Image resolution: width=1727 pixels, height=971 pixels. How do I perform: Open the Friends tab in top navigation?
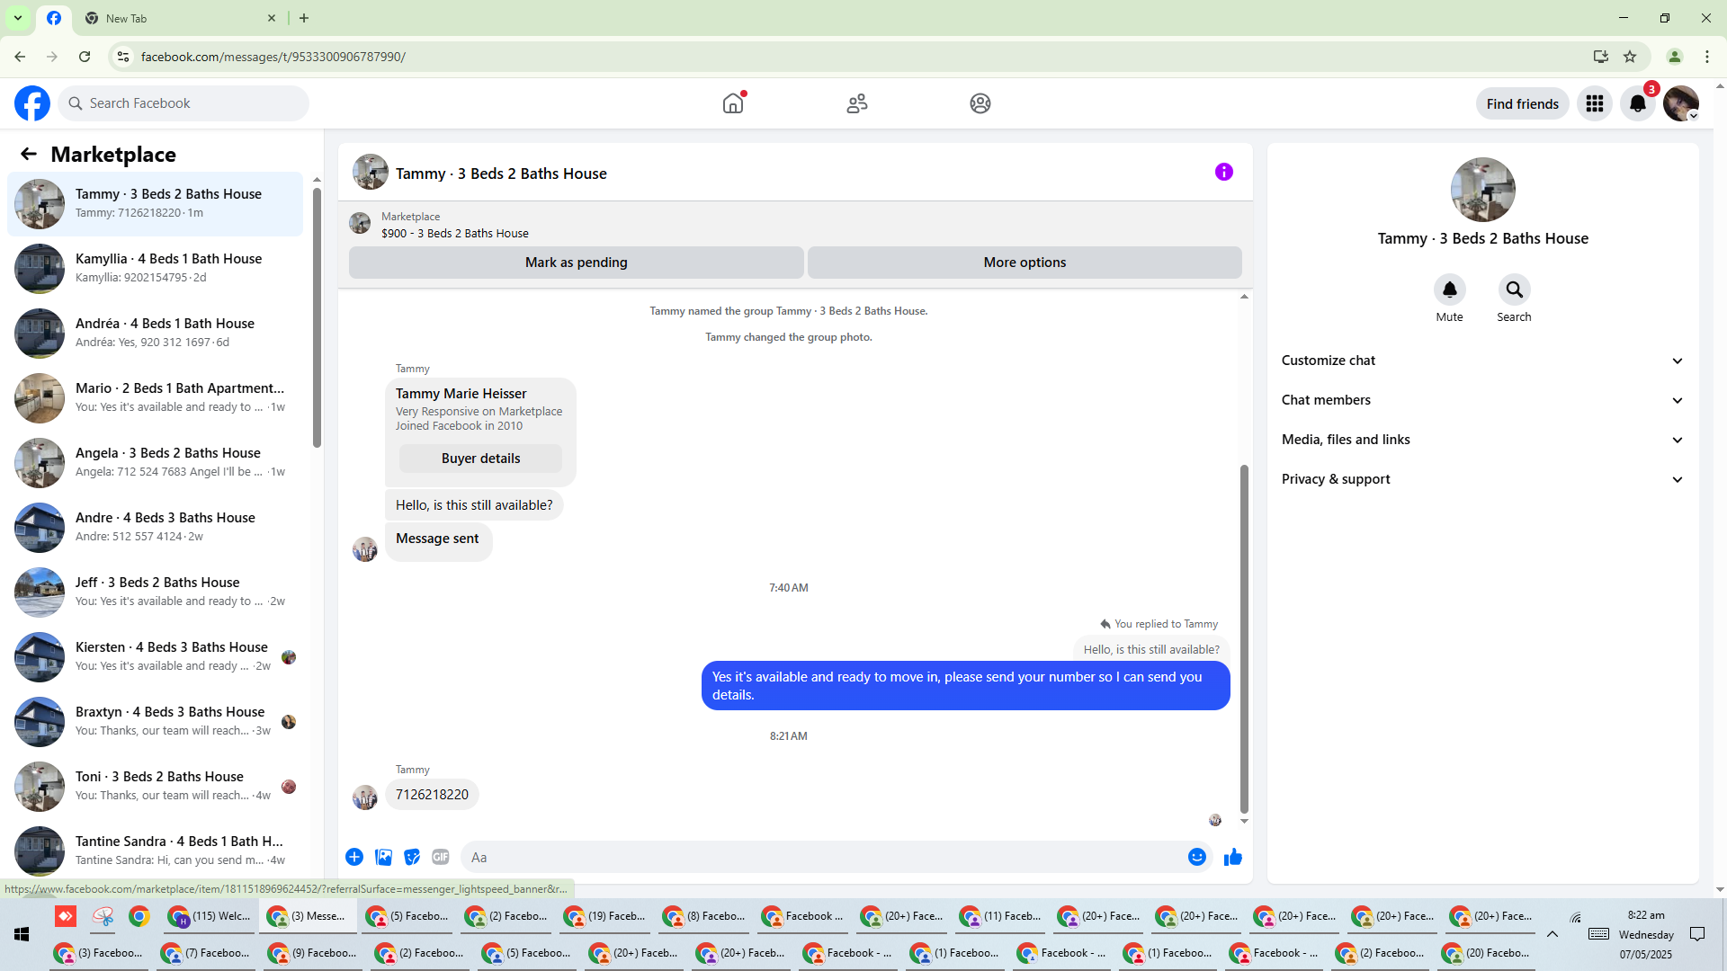click(856, 103)
